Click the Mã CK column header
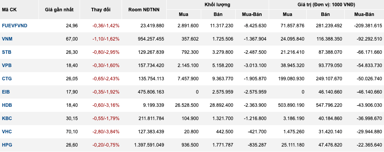This screenshot has width=384, height=152. click(x=9, y=10)
